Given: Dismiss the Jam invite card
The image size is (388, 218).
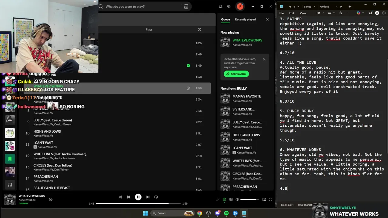Looking at the screenshot, I should (264, 59).
